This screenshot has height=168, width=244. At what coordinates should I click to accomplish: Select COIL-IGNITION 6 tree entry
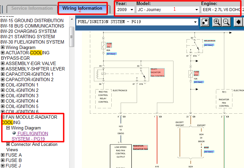click(22, 112)
